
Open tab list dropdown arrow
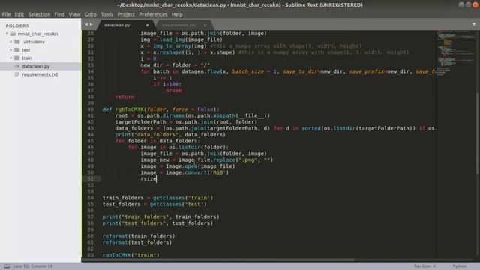[x=473, y=25]
